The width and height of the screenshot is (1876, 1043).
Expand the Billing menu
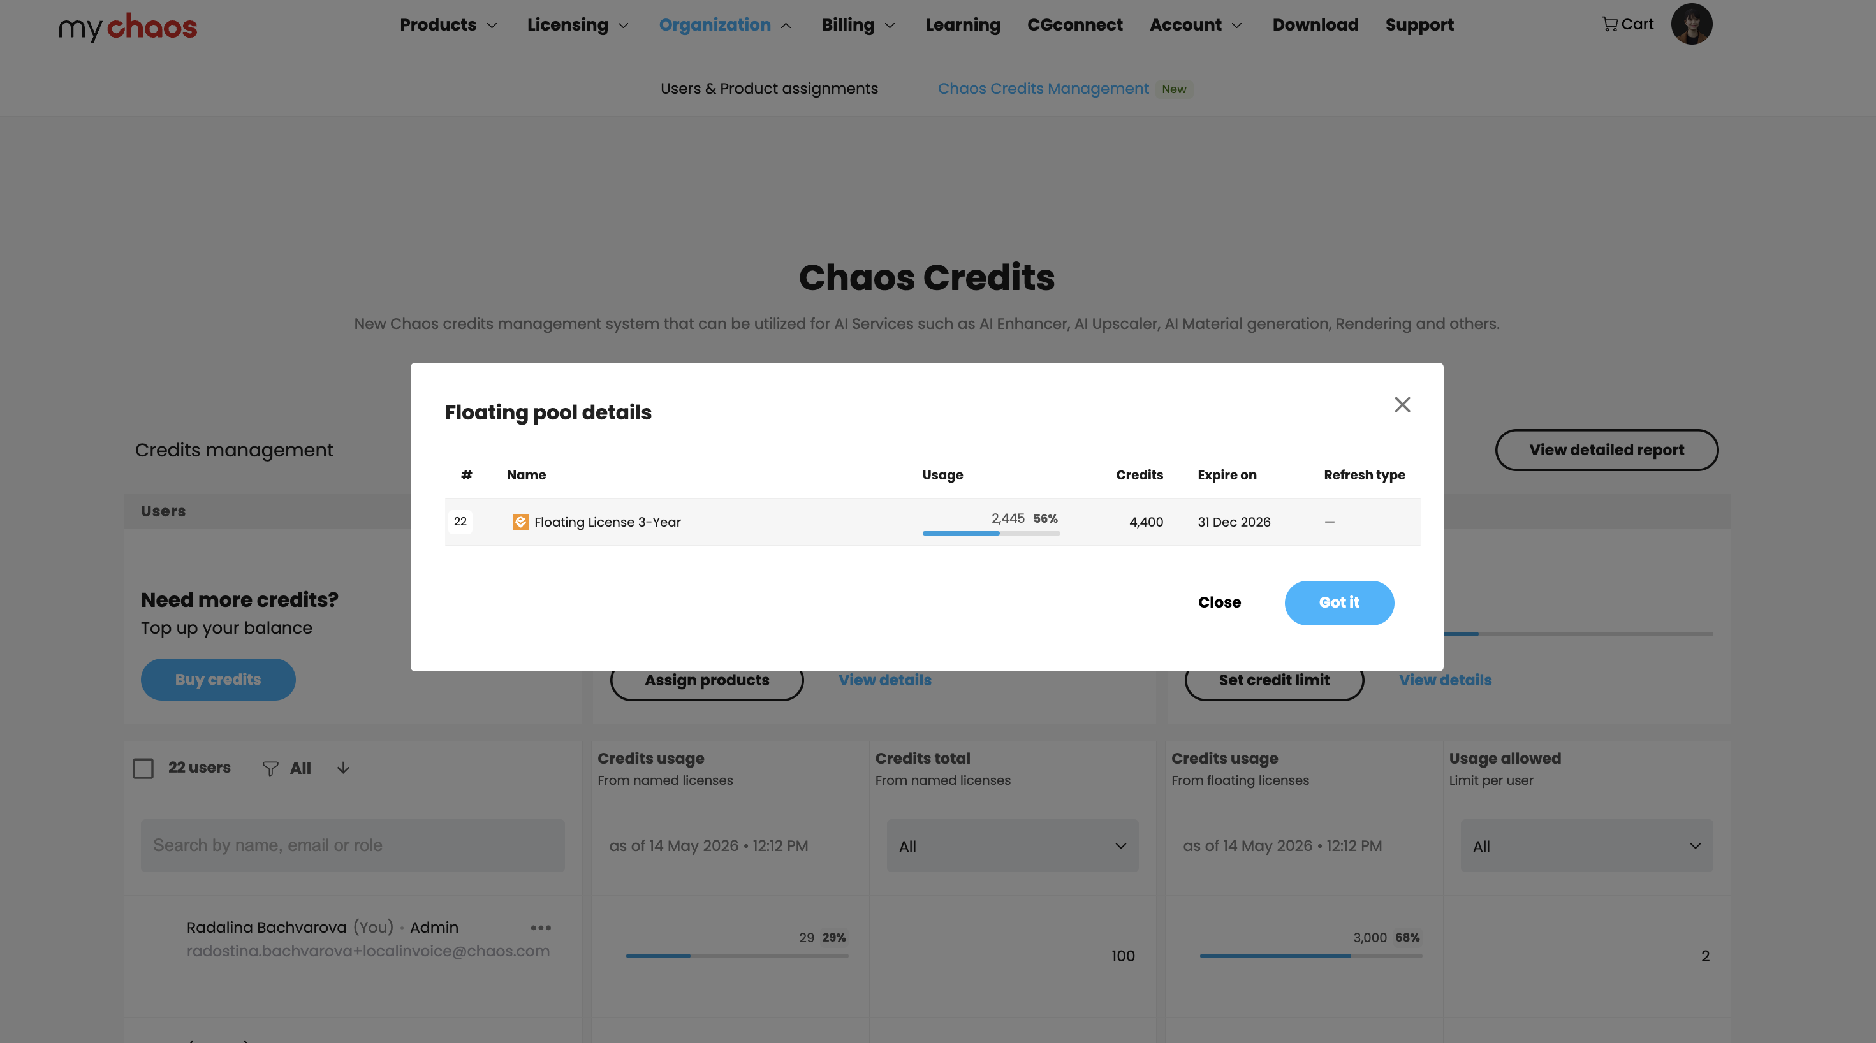pyautogui.click(x=858, y=25)
